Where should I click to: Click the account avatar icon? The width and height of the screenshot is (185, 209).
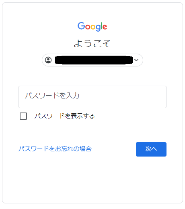click(48, 60)
